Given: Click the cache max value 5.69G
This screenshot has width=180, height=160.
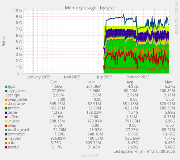Looking at the screenshot, I should (170, 112).
